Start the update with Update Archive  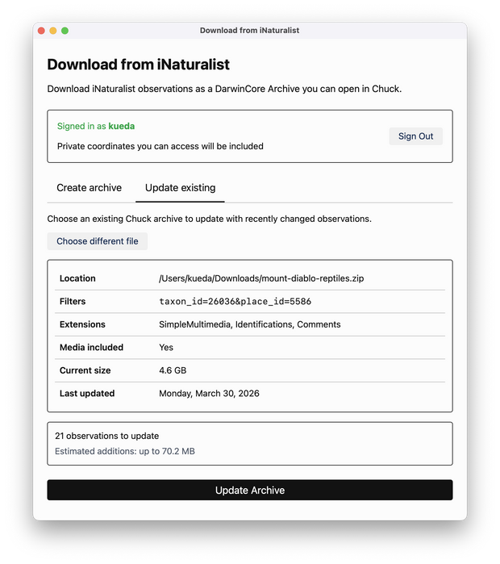point(250,490)
